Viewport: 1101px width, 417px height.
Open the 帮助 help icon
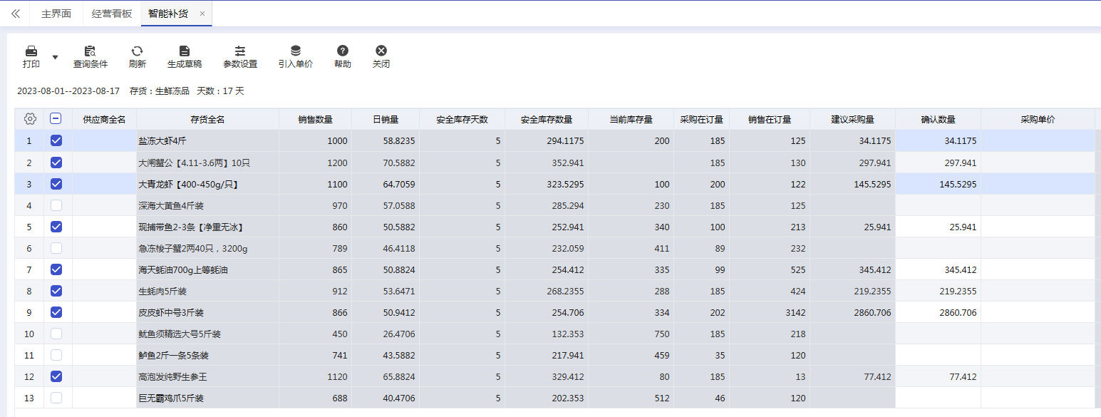(x=343, y=51)
